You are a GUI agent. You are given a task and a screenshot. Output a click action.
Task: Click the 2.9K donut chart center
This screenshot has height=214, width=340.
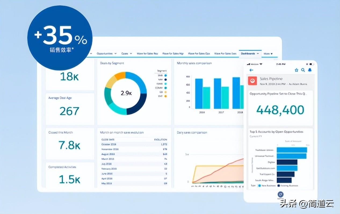[x=126, y=93]
